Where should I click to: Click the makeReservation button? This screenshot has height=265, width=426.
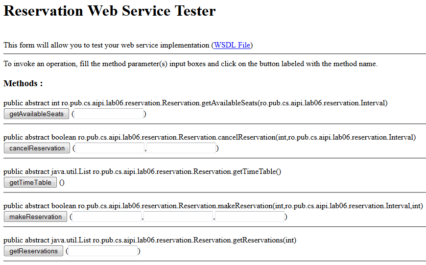point(35,217)
